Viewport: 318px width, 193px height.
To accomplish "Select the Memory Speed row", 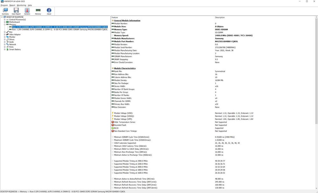I will [x=213, y=36].
